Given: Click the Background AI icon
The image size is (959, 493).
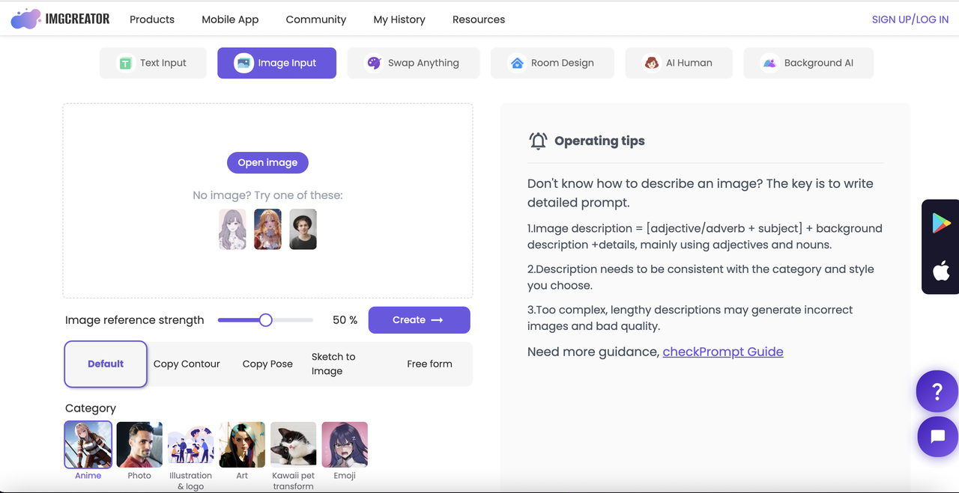Looking at the screenshot, I should 769,64.
